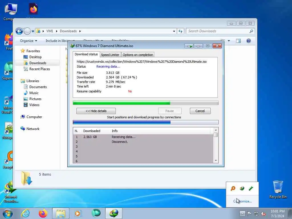Select connection row 1 Receiving data
Screen dimensions: 292x219
click(x=143, y=137)
